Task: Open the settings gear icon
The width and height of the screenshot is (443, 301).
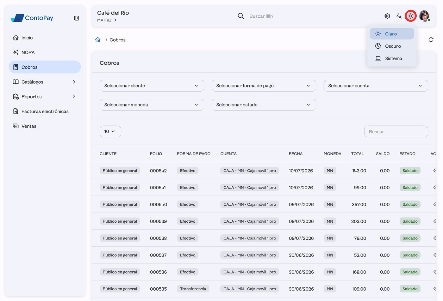Action: click(x=387, y=16)
